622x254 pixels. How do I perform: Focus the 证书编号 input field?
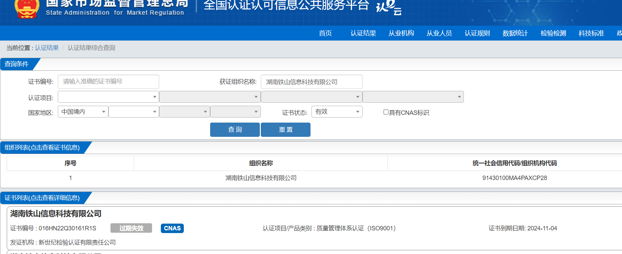coord(108,82)
